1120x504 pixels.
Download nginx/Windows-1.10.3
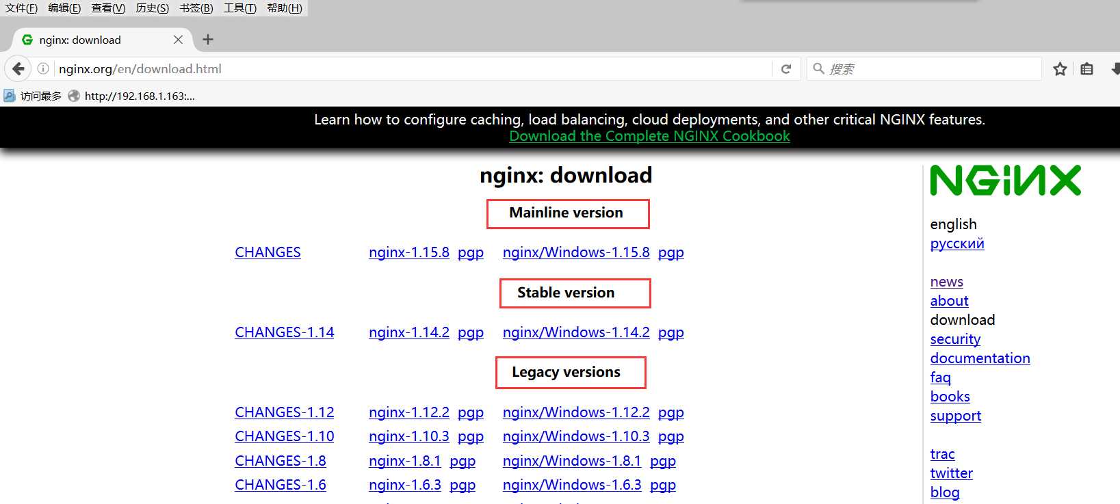coord(576,436)
